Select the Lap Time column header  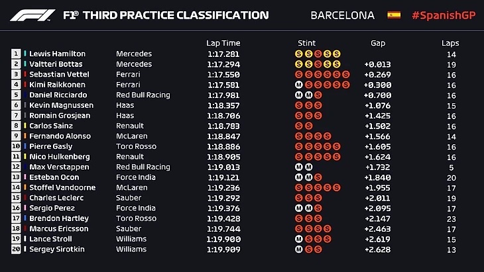click(223, 43)
